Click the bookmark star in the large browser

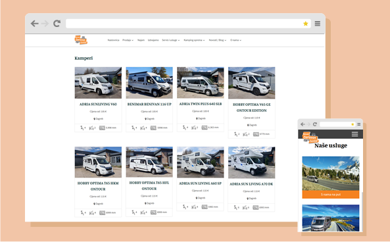[306, 24]
